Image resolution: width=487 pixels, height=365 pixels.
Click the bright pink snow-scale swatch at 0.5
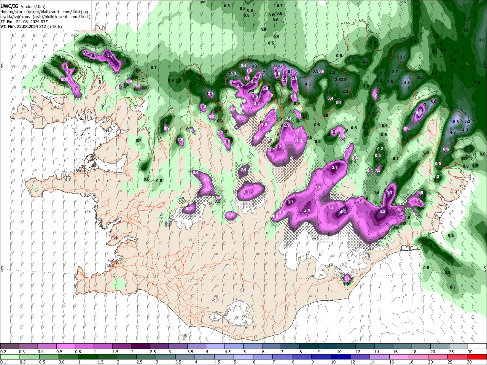coord(65,346)
